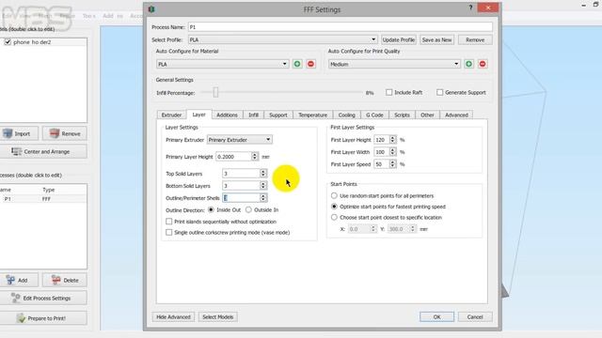Click Prepare to Print!
The image size is (602, 338).
coord(43,318)
